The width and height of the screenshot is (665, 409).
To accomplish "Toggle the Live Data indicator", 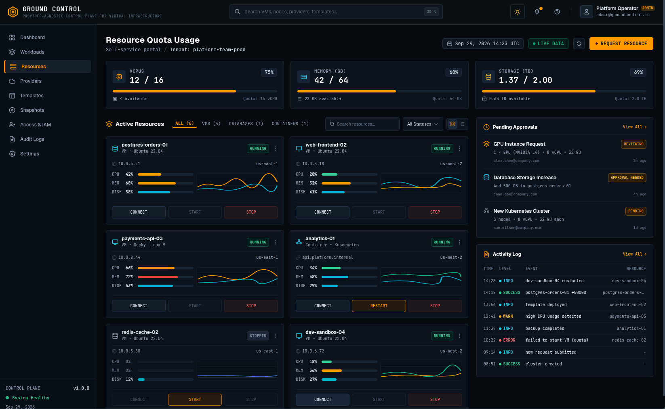I will pyautogui.click(x=548, y=44).
